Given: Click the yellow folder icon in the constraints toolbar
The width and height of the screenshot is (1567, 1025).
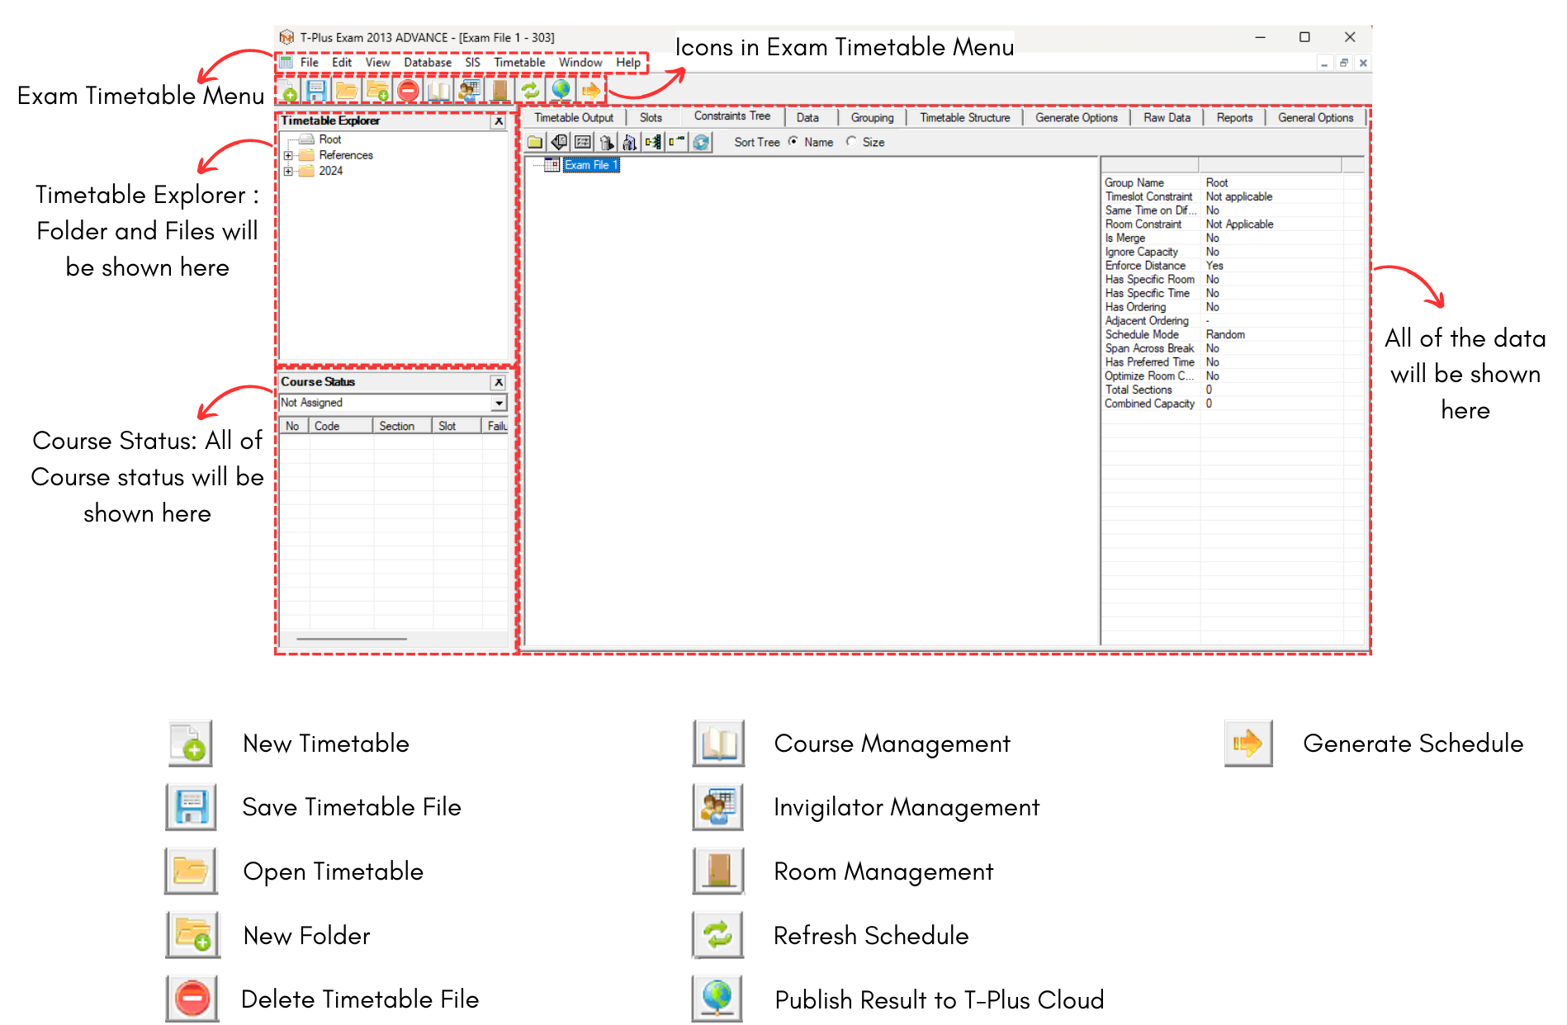Looking at the screenshot, I should point(535,142).
